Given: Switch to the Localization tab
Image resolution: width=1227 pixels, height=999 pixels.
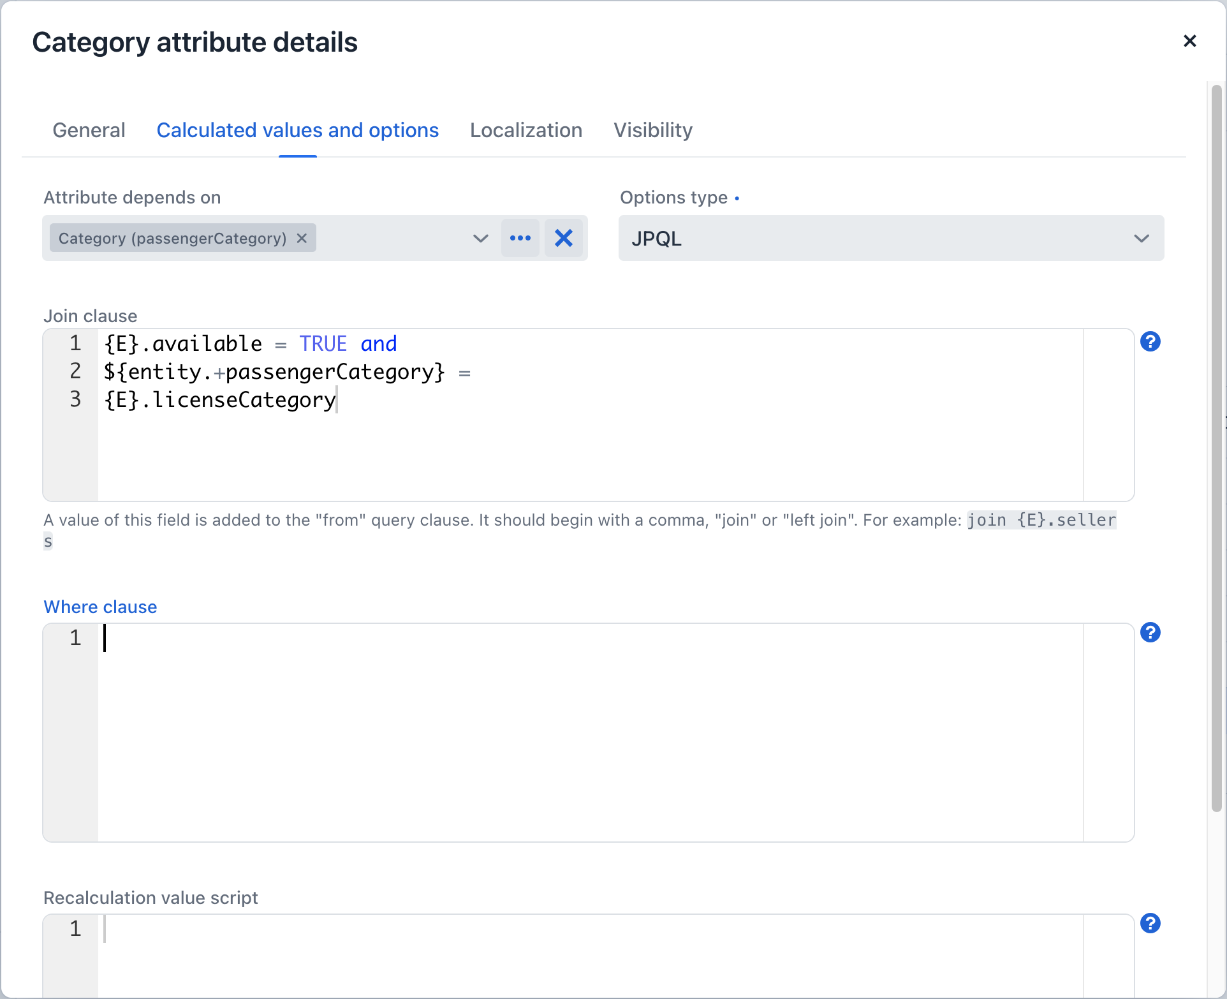Looking at the screenshot, I should pos(525,130).
